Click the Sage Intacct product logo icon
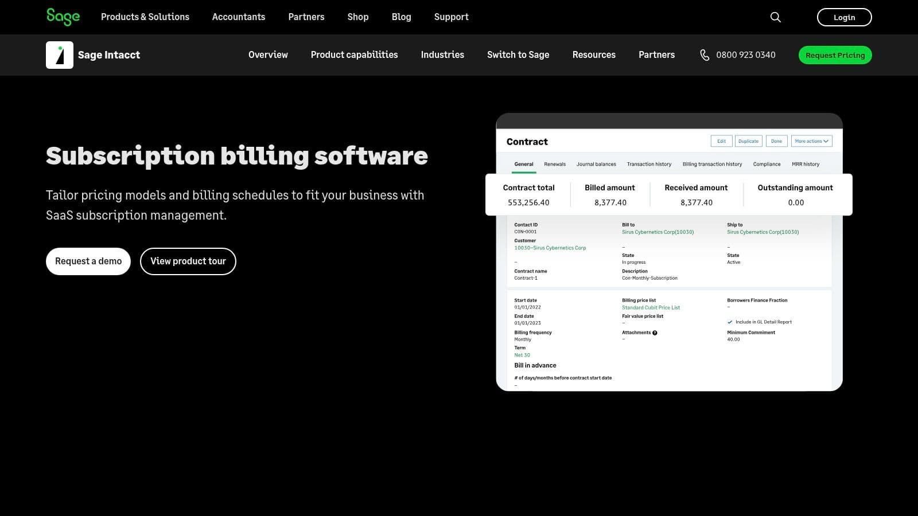This screenshot has height=516, width=918. 60,55
